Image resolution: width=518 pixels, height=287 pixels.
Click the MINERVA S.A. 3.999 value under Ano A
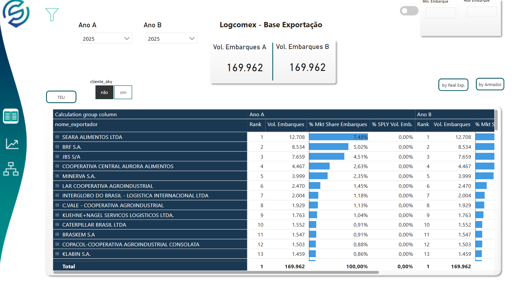click(298, 176)
